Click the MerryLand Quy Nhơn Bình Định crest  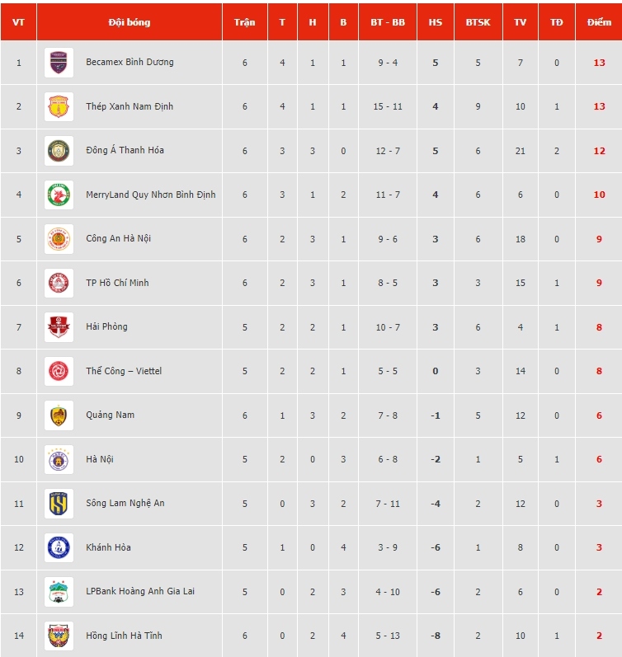point(59,195)
